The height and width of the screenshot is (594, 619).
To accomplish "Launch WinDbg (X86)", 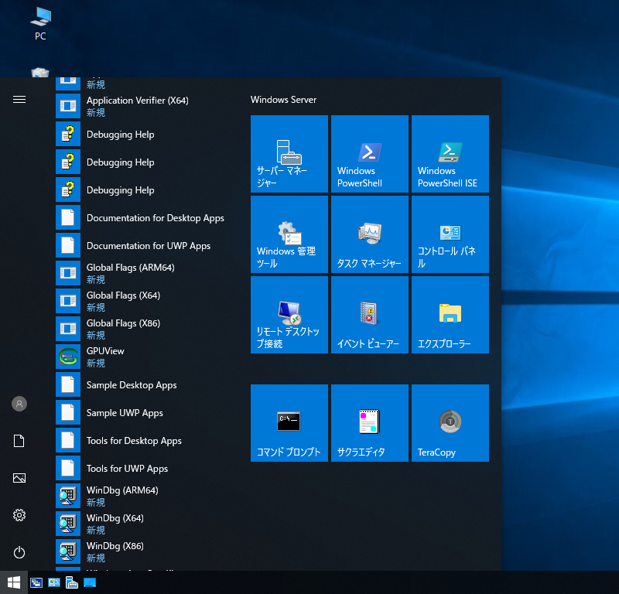I will [x=146, y=551].
